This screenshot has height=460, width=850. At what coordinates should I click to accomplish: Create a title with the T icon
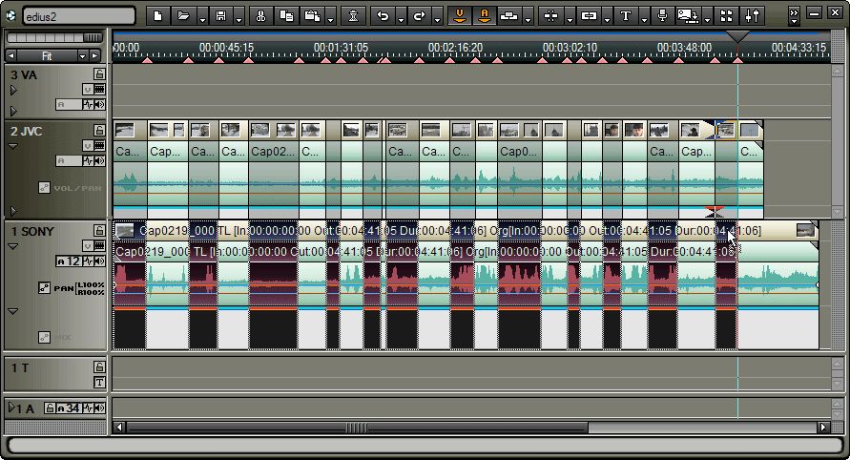[626, 15]
